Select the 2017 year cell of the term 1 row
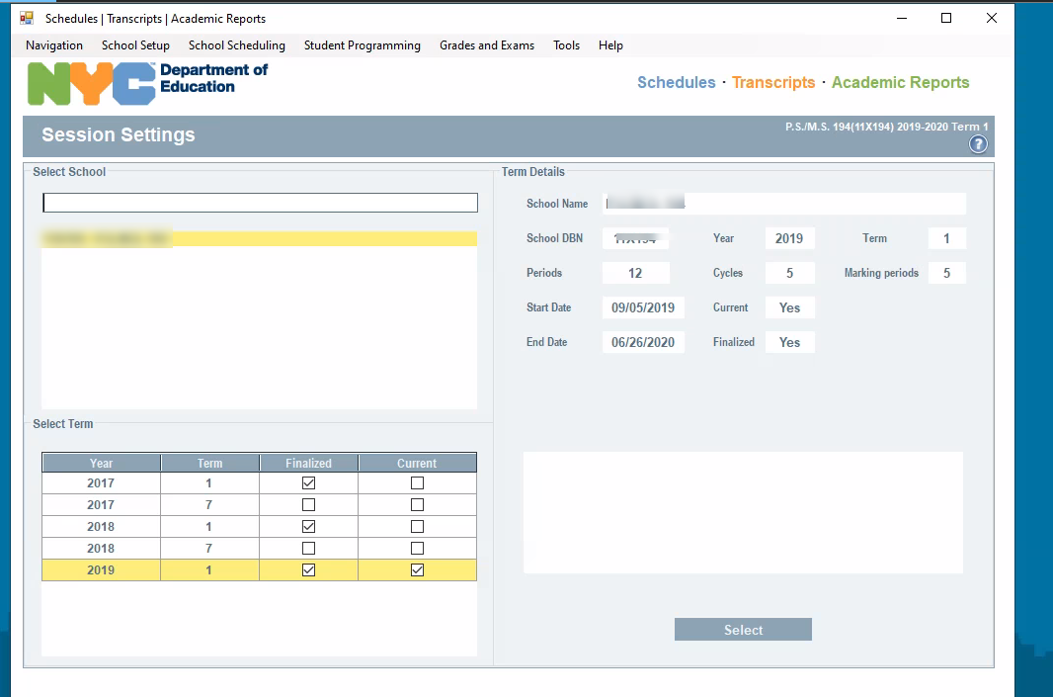This screenshot has width=1053, height=697. 101,483
